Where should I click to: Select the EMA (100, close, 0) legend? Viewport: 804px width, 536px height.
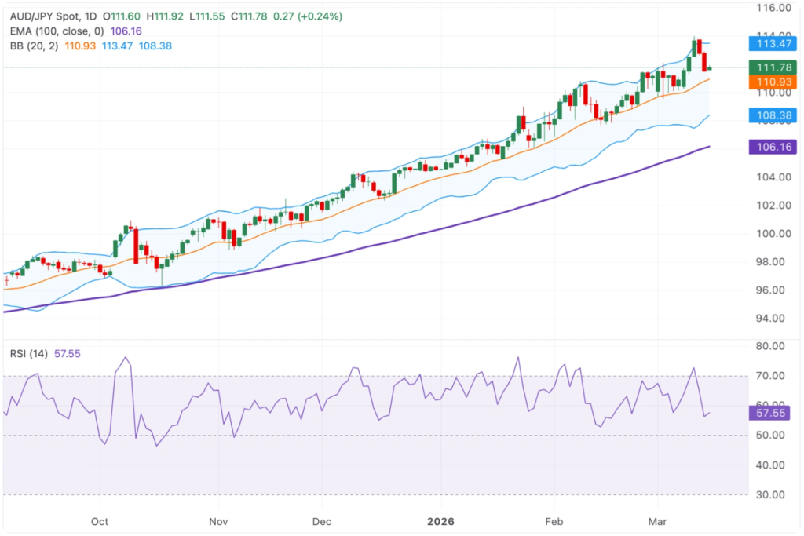[x=57, y=31]
